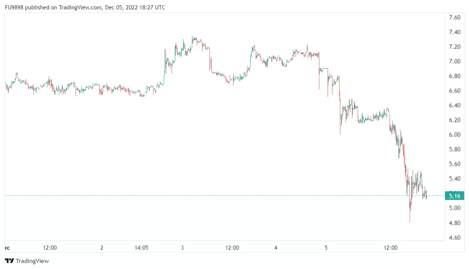Image resolution: width=469 pixels, height=269 pixels.
Task: Click the 7.60 price axis label
Action: (x=454, y=18)
